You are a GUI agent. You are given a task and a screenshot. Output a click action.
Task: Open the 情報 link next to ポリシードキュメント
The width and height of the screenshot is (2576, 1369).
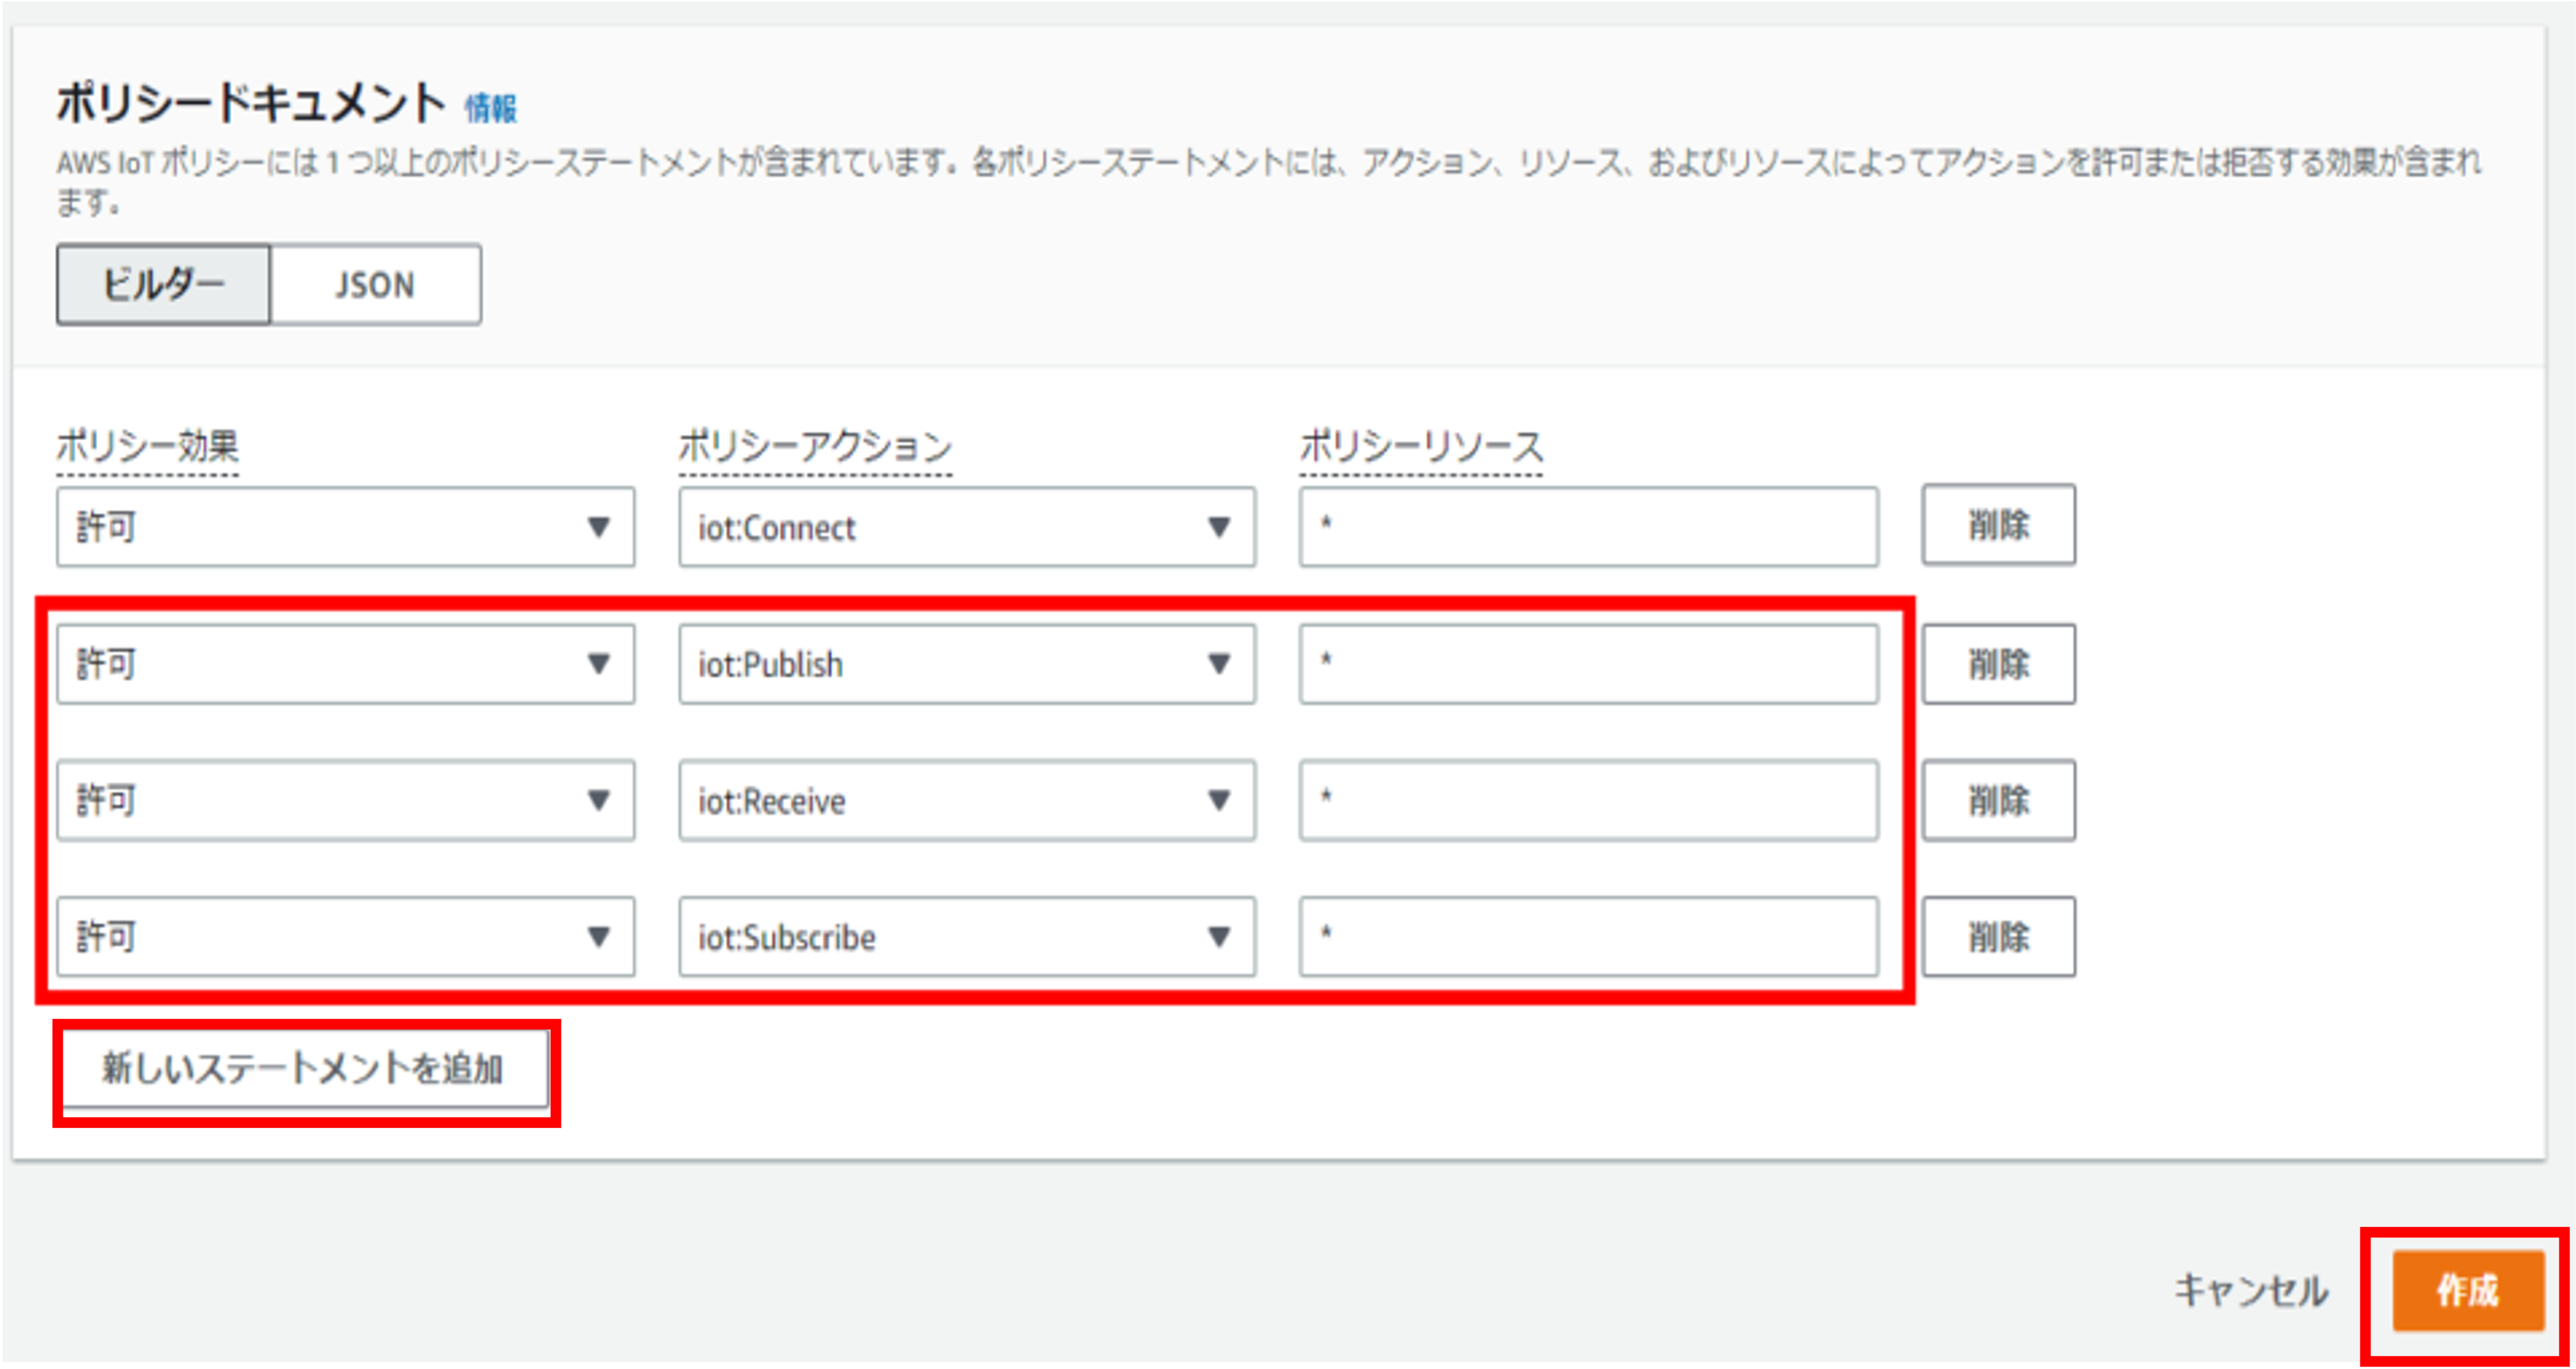point(490,108)
